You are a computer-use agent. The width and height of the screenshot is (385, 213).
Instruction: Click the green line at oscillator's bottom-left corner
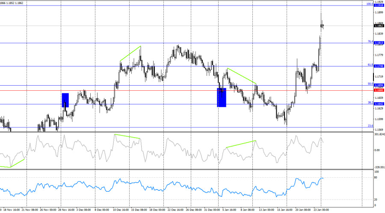[13, 164]
